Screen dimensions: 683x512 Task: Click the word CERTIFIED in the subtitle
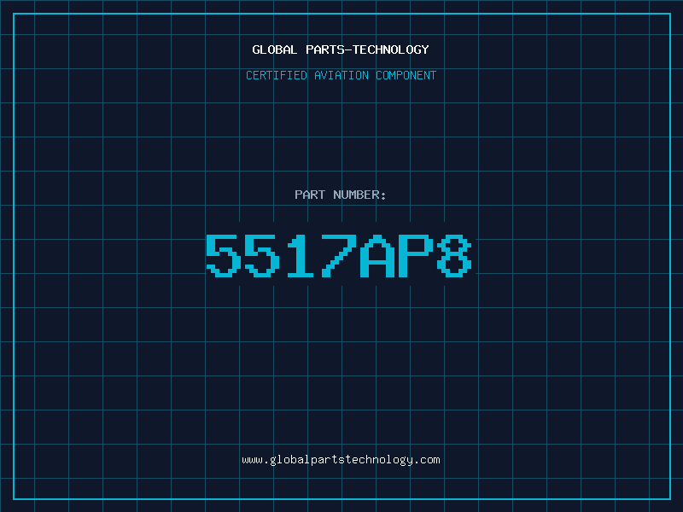tap(277, 75)
